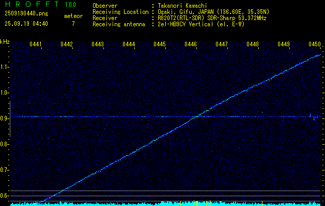
Task: Click the 0448 time axis label
Action: point(253,44)
